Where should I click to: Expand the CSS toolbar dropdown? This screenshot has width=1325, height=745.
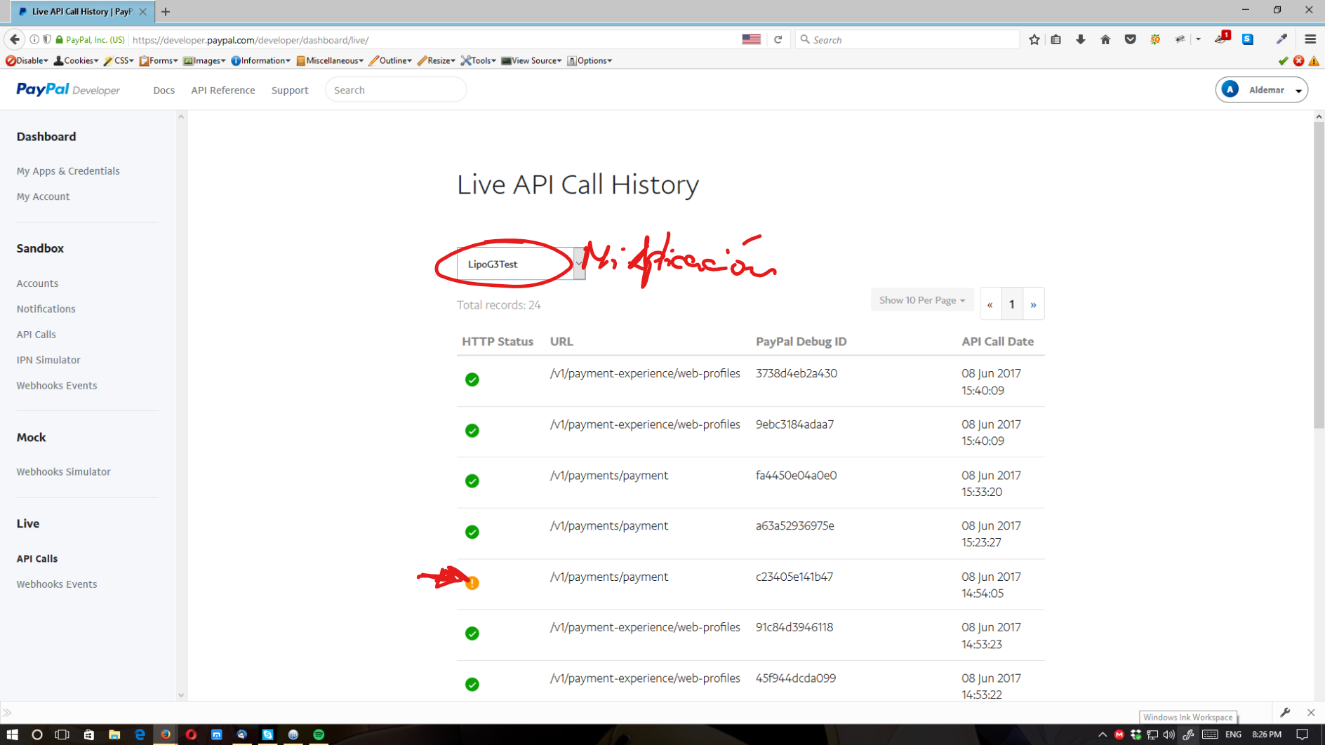119,61
